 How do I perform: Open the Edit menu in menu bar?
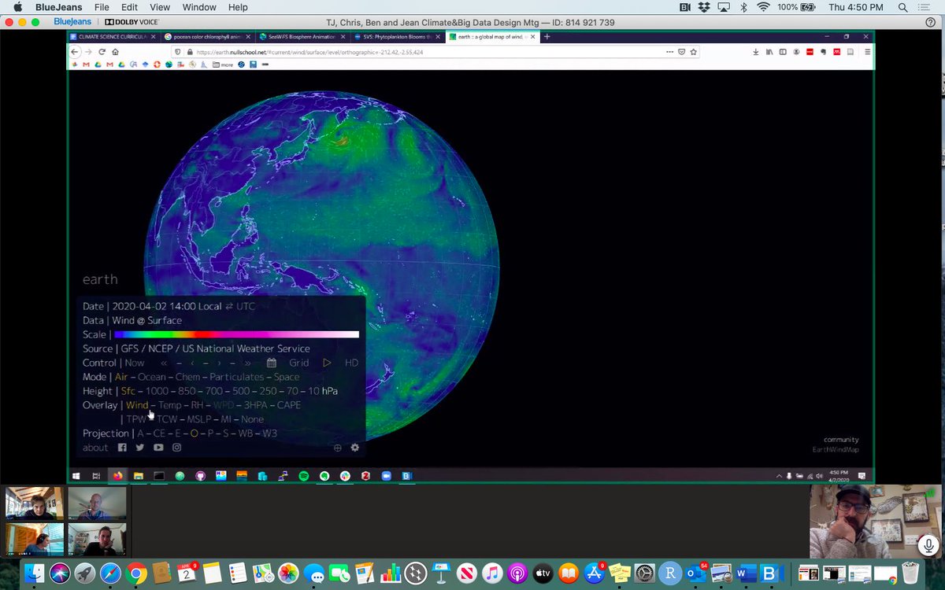129,7
